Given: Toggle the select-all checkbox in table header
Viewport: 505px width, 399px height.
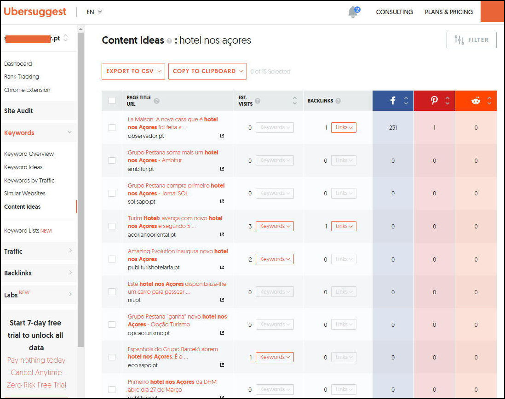Looking at the screenshot, I should 112,100.
